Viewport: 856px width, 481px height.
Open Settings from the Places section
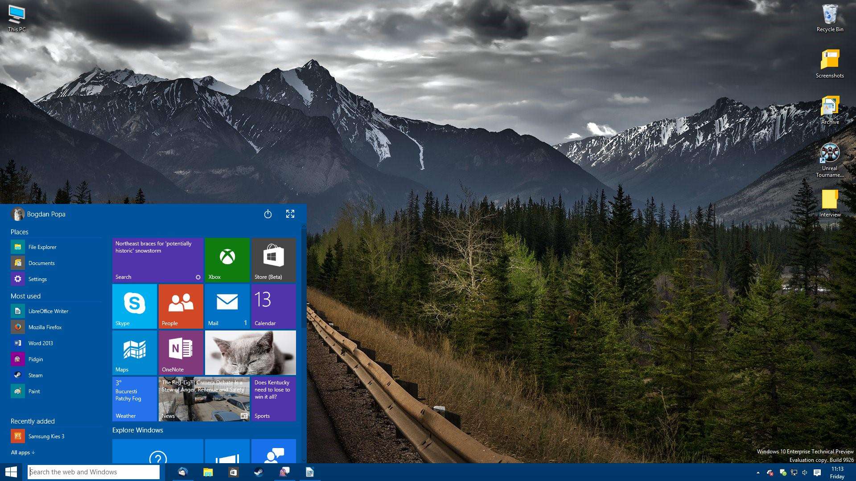coord(37,279)
